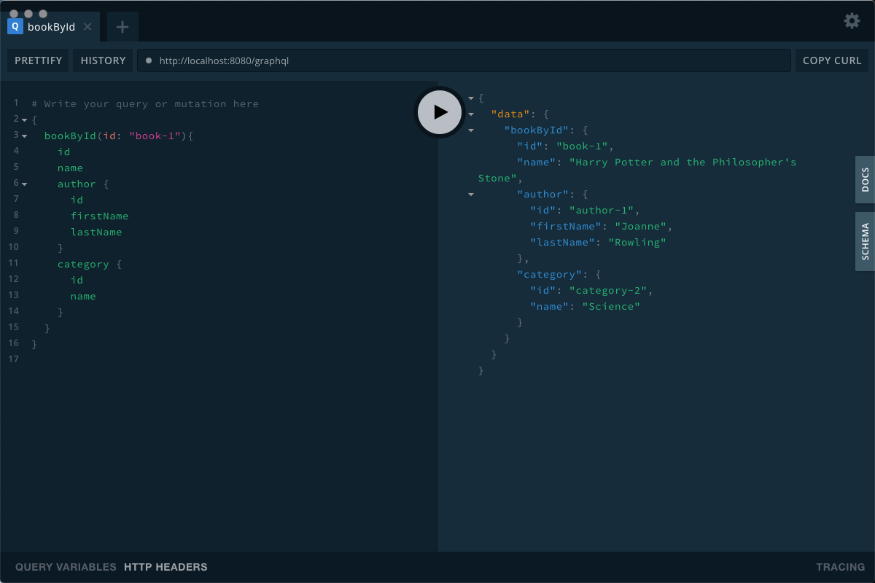875x583 pixels.
Task: Collapse the root response brace arrow
Action: click(471, 98)
